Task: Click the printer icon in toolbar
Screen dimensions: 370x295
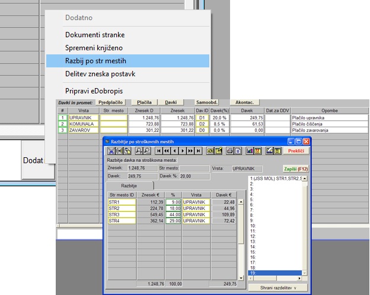Action: click(230, 151)
